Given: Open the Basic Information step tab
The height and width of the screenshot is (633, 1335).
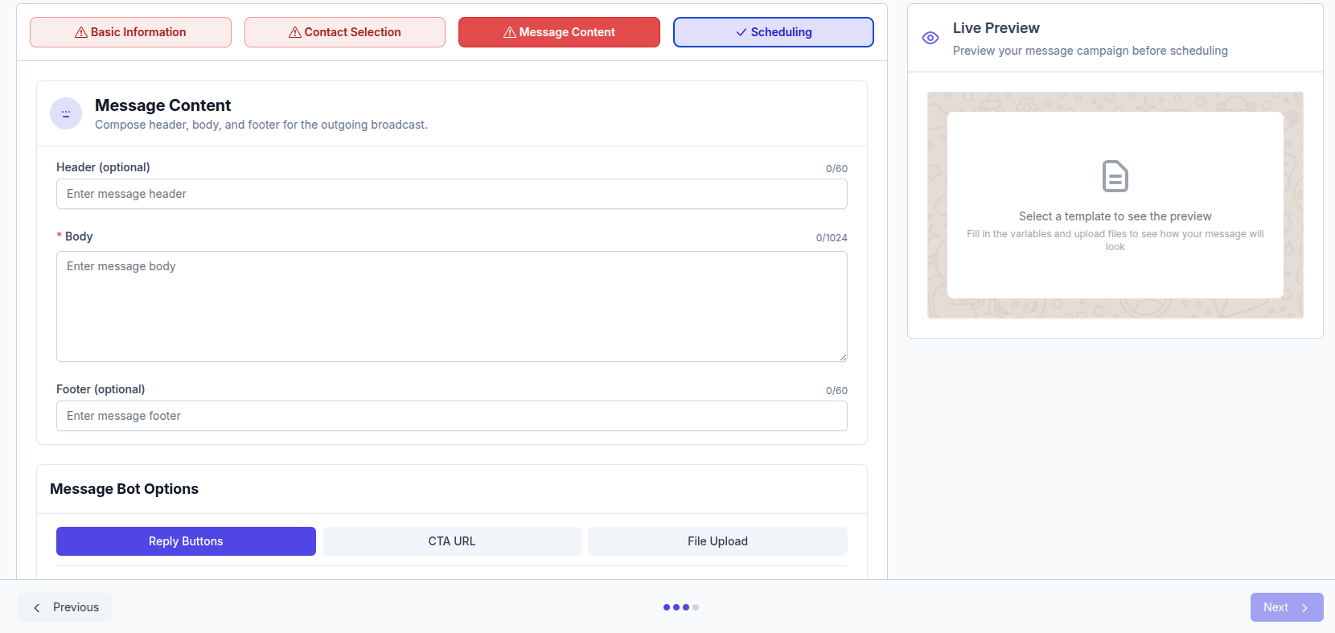Looking at the screenshot, I should pos(130,32).
